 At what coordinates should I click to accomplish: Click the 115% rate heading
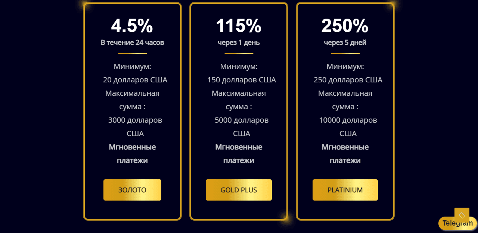click(x=239, y=26)
